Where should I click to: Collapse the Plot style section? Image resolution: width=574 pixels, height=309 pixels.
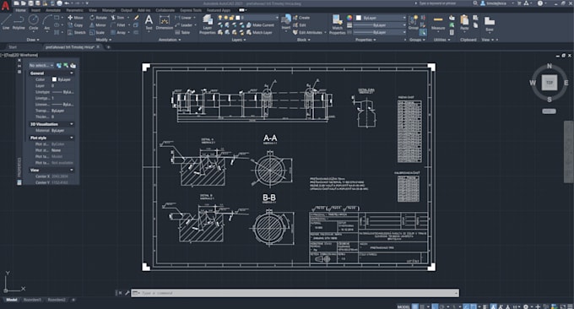click(72, 138)
